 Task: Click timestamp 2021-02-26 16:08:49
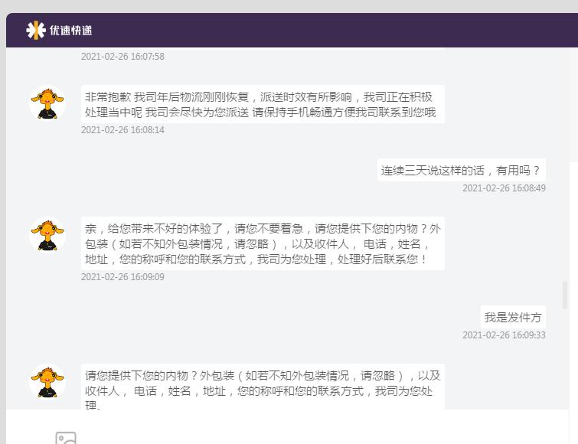tap(504, 188)
